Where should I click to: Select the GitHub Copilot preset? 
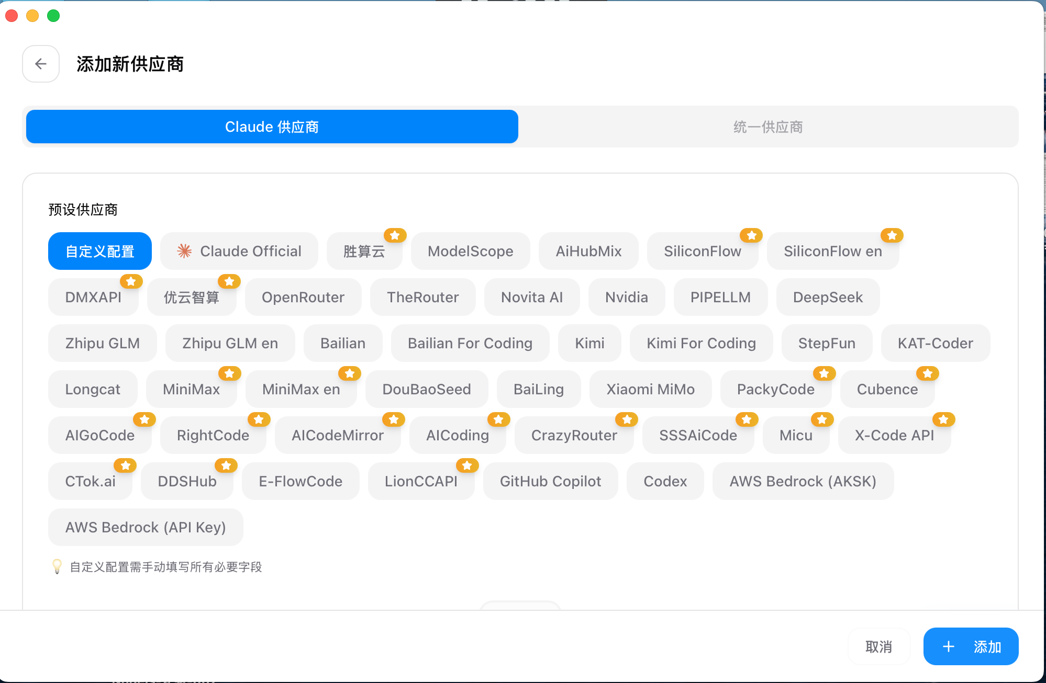[x=551, y=481]
